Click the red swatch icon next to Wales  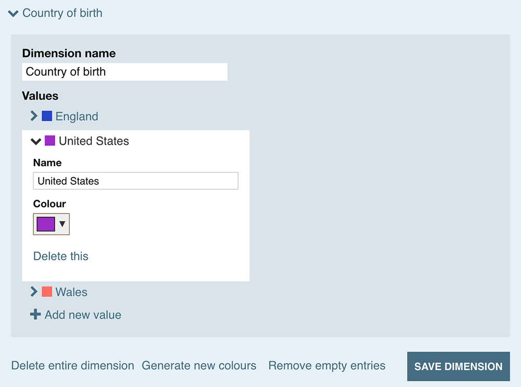(x=46, y=292)
